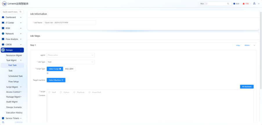Open the Job Type dropdown showing host
262x125 pixels.
tap(71, 62)
